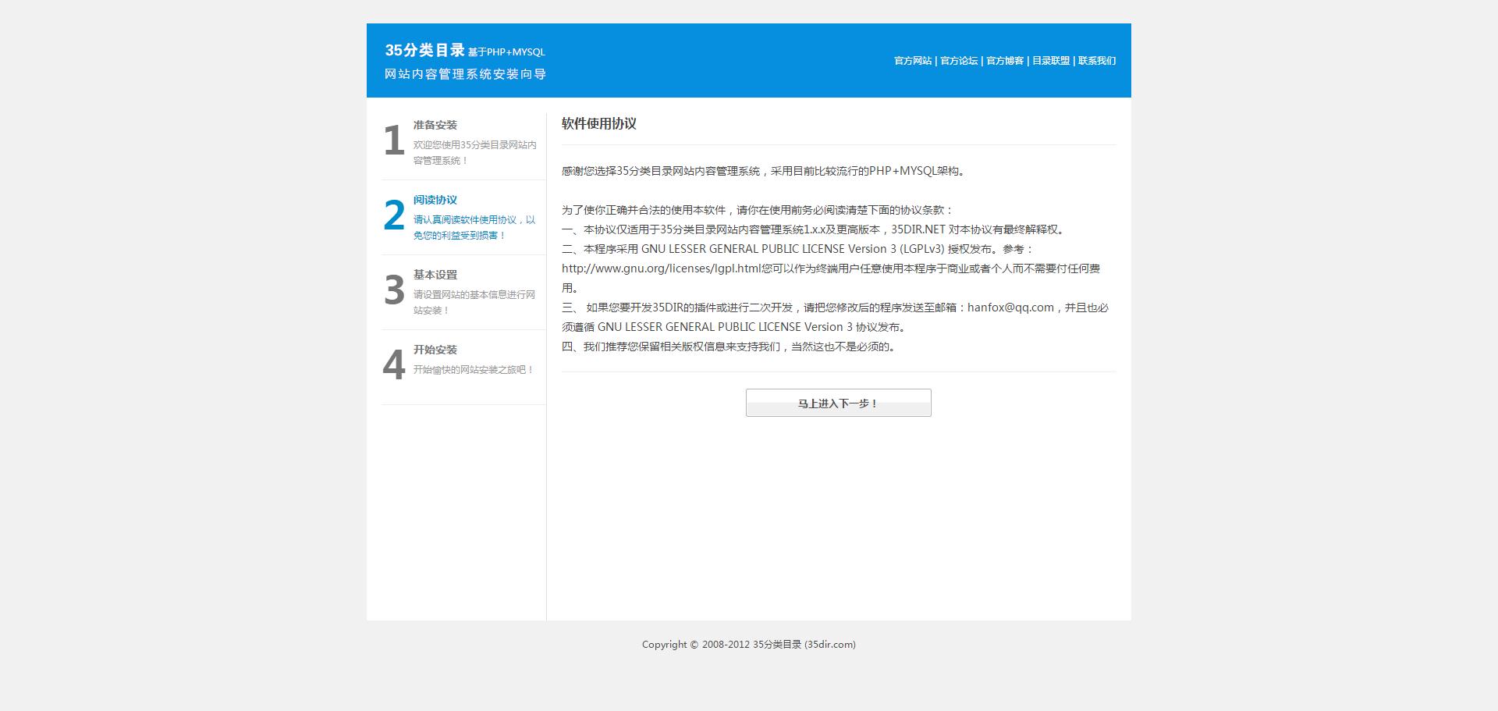Click the hanfox@qq.com email address
This screenshot has width=1498, height=711.
1010,308
